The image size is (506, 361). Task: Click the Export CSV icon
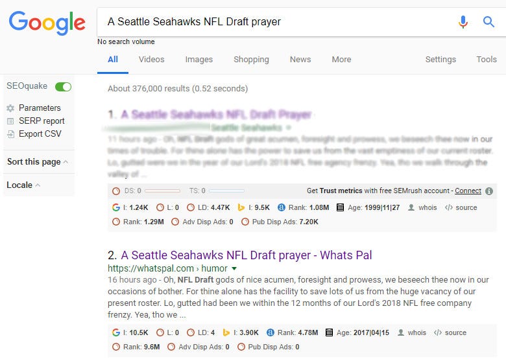(10, 134)
